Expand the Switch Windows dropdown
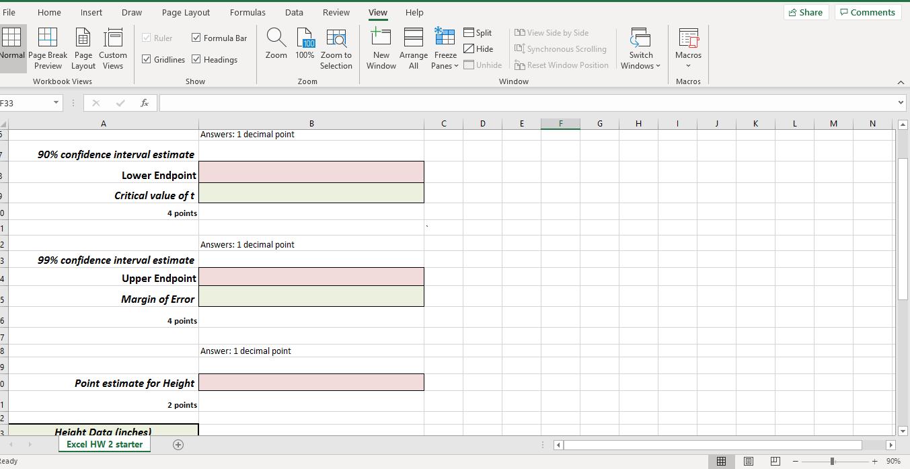 pyautogui.click(x=640, y=46)
